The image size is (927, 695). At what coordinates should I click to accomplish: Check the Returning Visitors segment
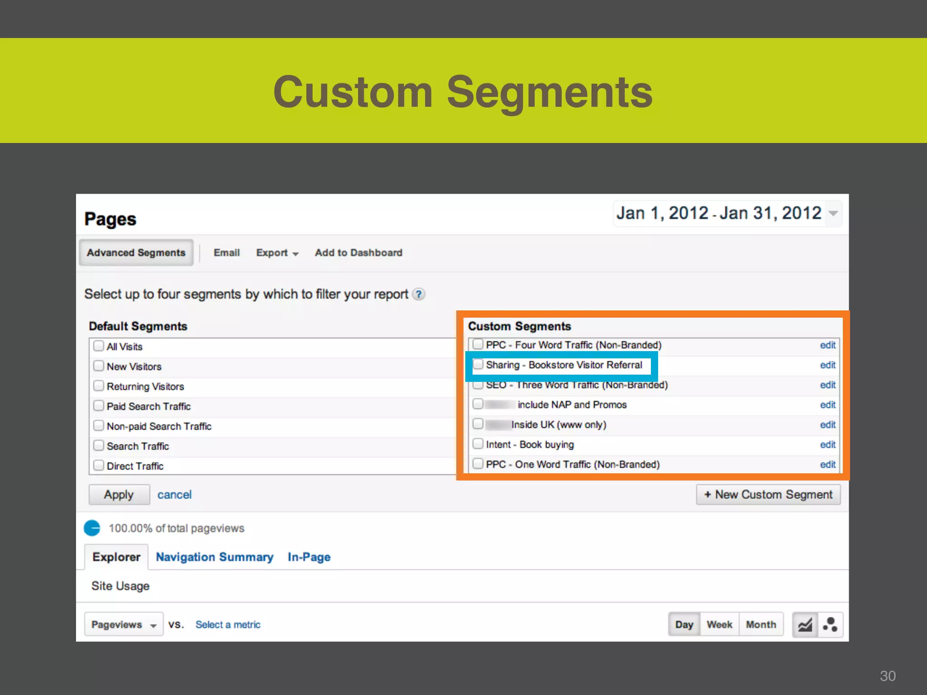click(x=99, y=386)
